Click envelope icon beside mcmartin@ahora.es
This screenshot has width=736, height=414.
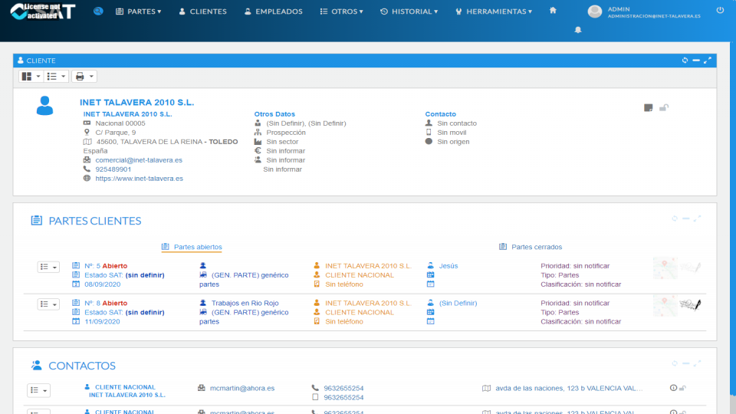pos(202,388)
